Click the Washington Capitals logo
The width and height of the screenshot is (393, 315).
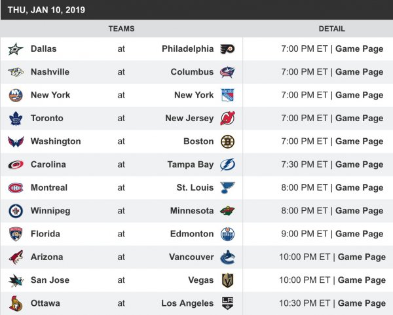click(x=15, y=141)
